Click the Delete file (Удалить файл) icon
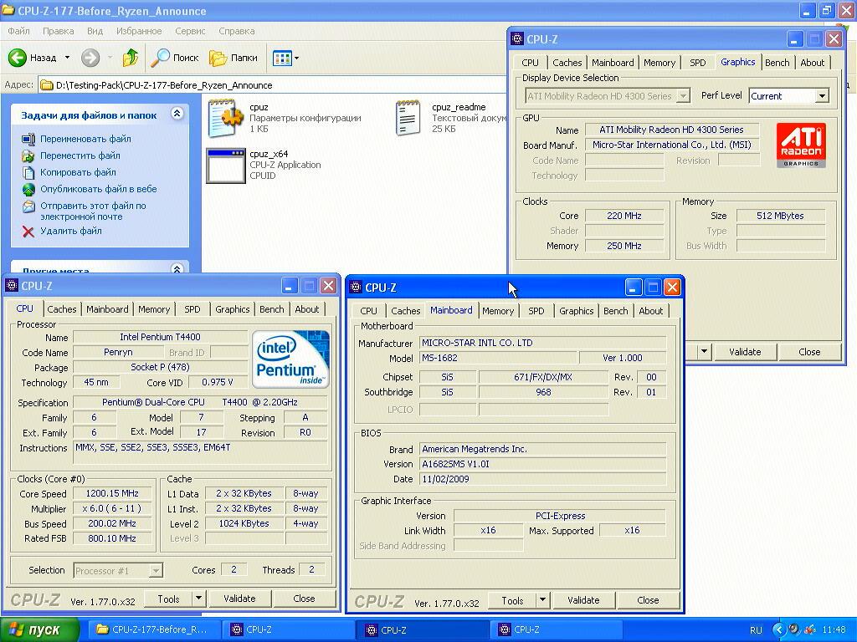Screen dimensions: 857x642 click(28, 232)
